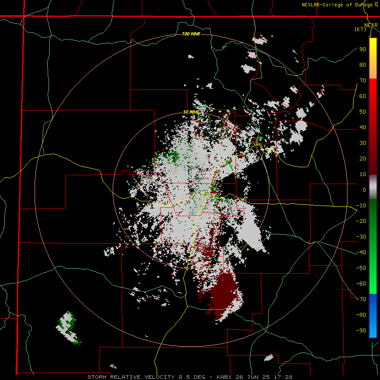
Task: Select the 100 NMI range ring label
Action: pos(191,34)
